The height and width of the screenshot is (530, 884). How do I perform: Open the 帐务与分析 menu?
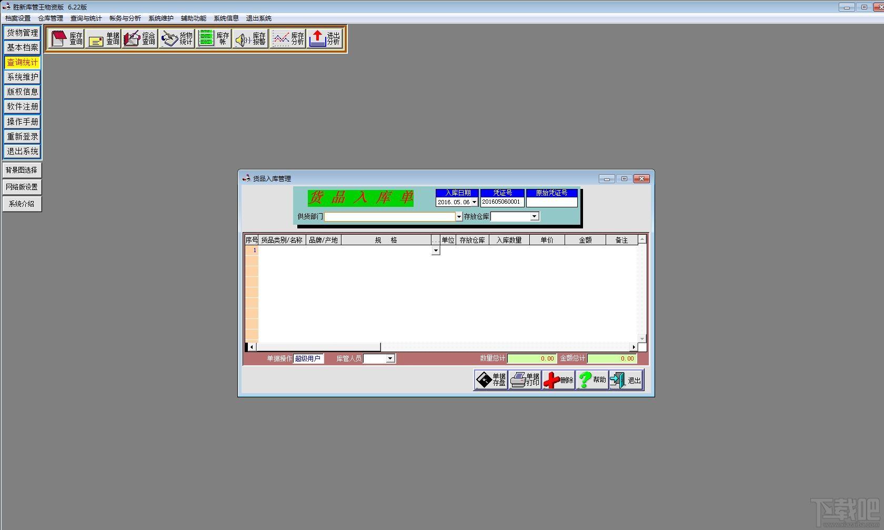pos(125,18)
